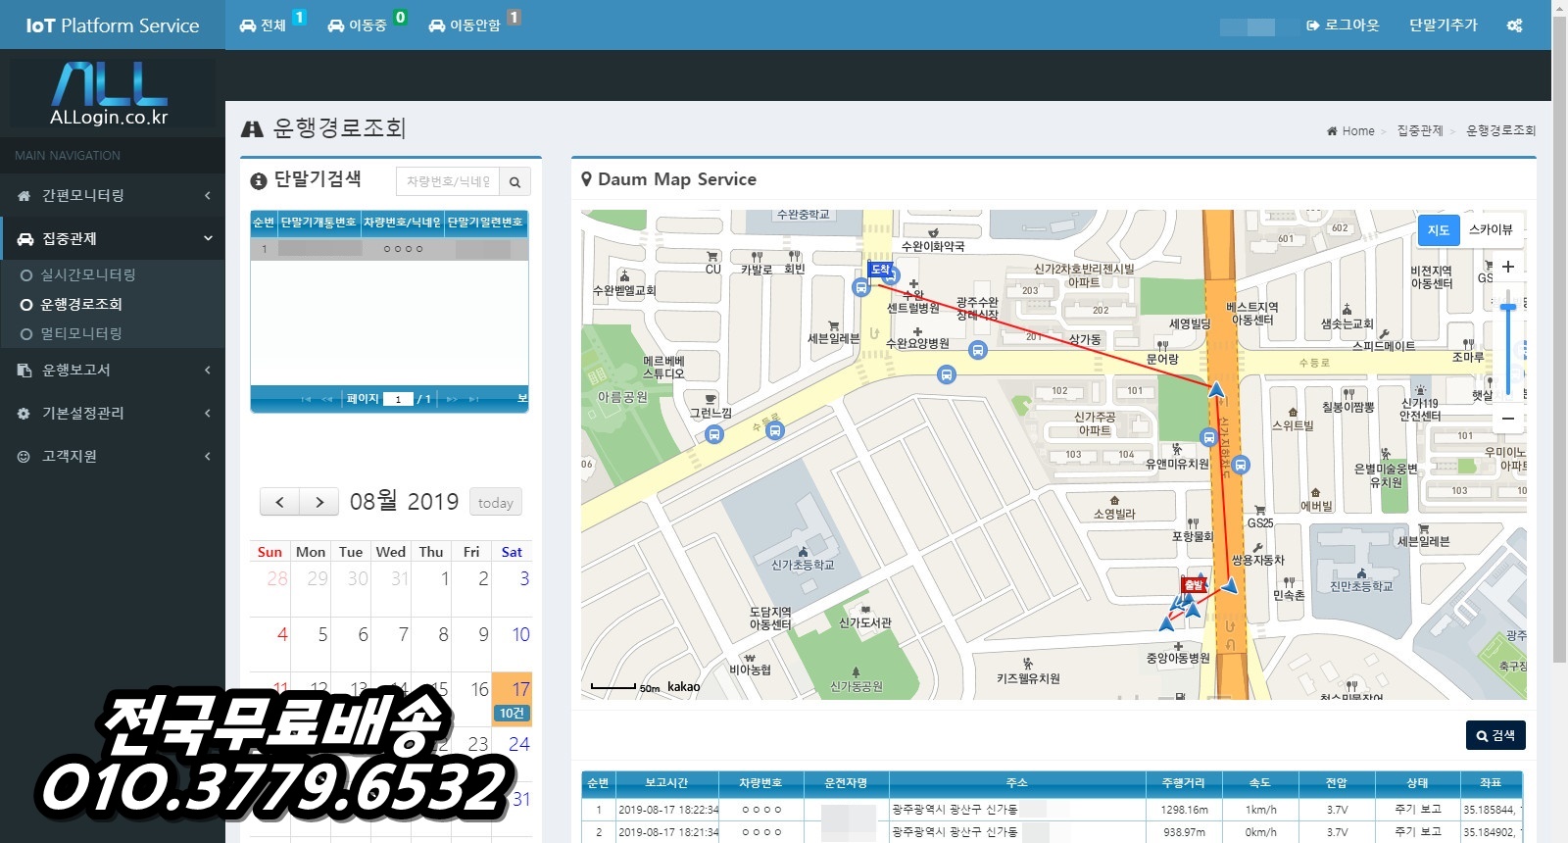Zoom in the map with plus button
The height and width of the screenshot is (843, 1568).
point(1508,267)
